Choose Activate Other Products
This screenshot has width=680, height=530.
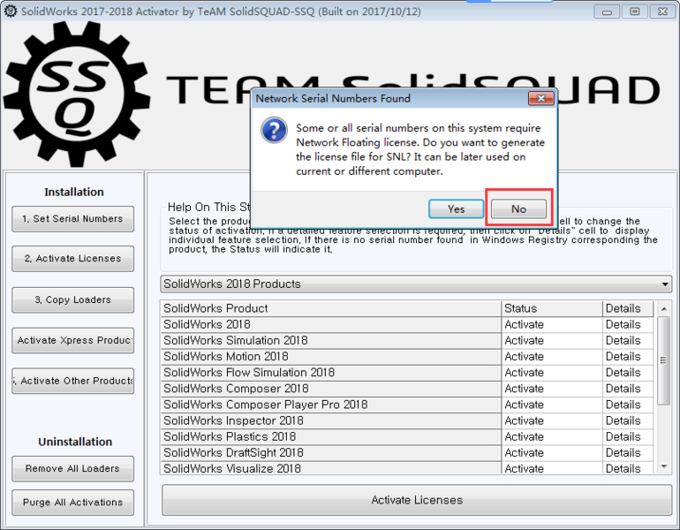[x=72, y=382]
